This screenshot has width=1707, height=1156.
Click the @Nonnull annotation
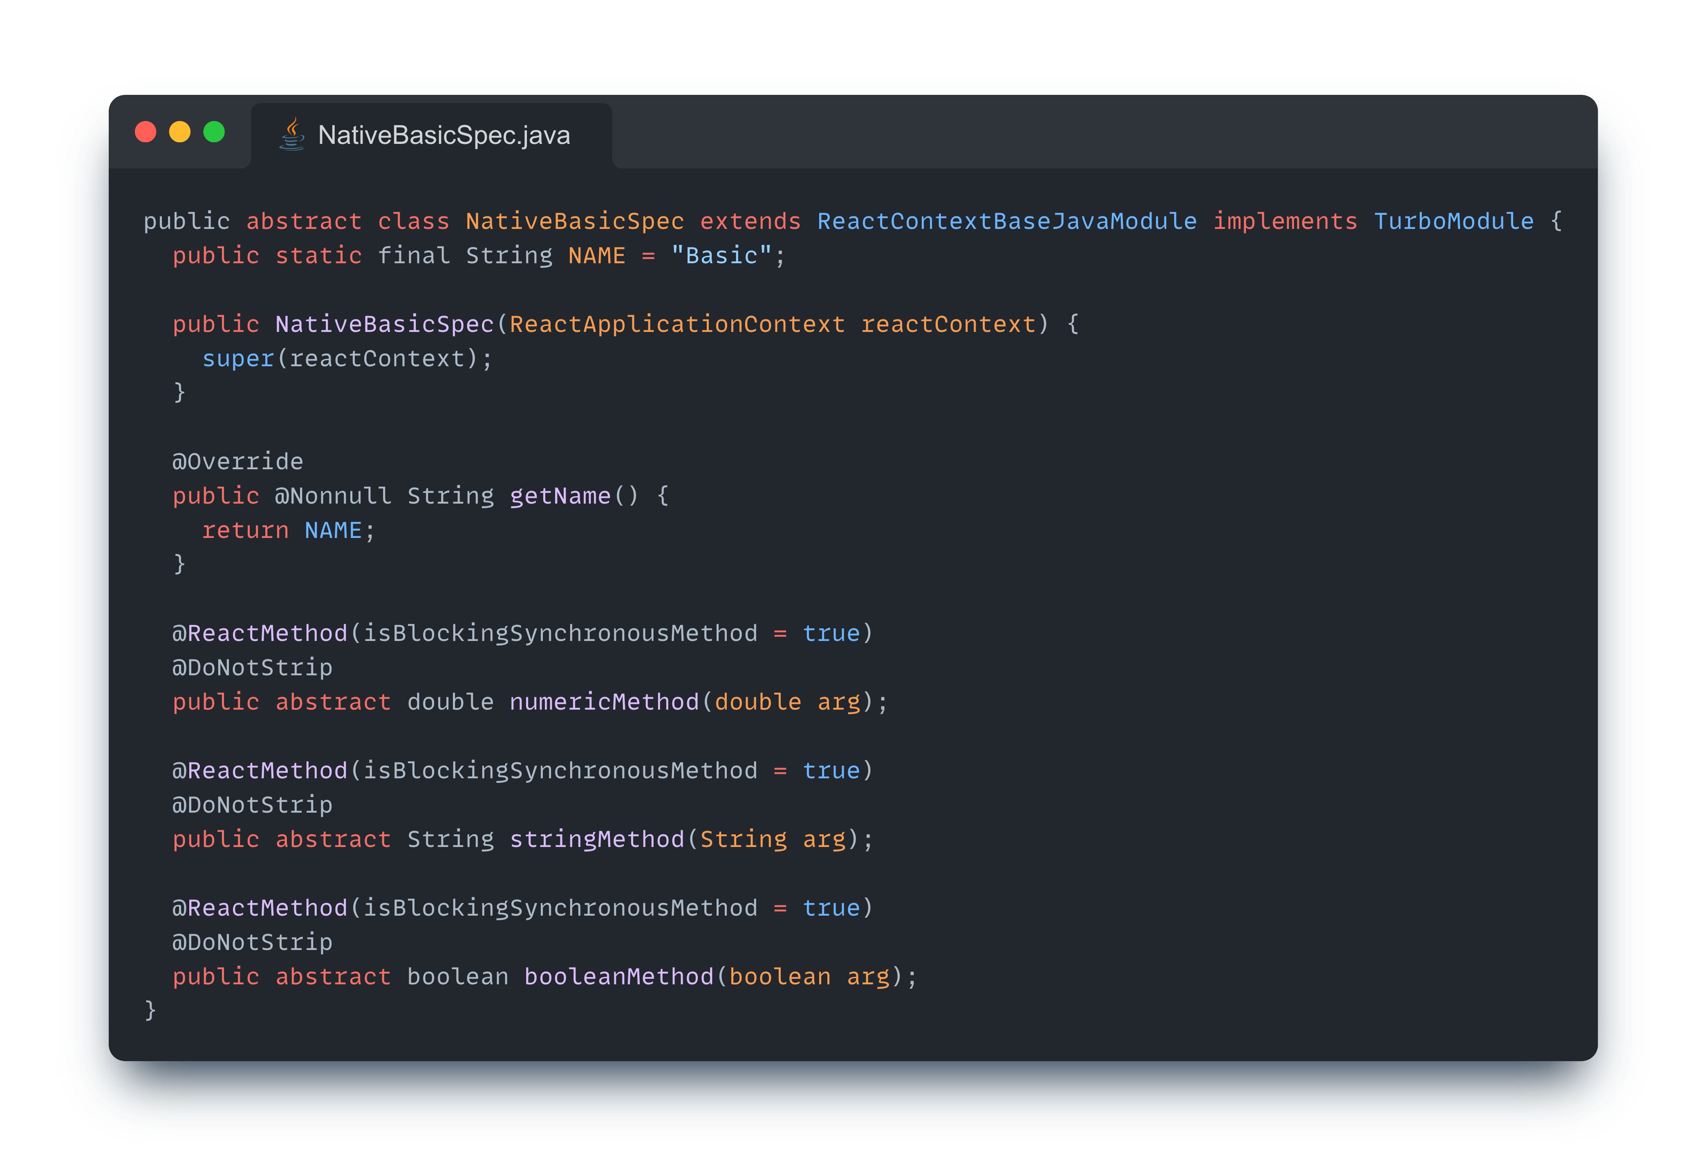(333, 496)
